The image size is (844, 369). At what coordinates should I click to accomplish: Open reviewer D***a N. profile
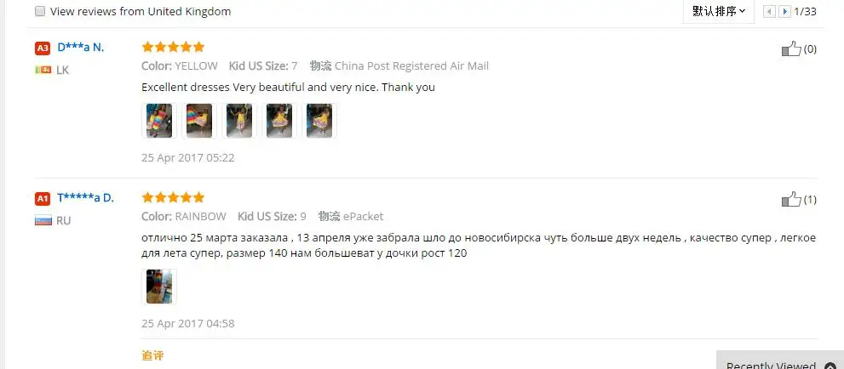81,48
